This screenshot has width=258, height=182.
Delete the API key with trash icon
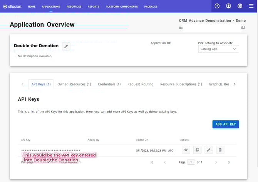tap(219, 150)
